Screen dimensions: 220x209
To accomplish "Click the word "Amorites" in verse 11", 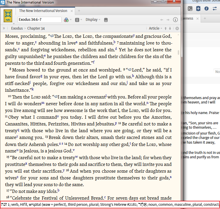I will [161, 117].
